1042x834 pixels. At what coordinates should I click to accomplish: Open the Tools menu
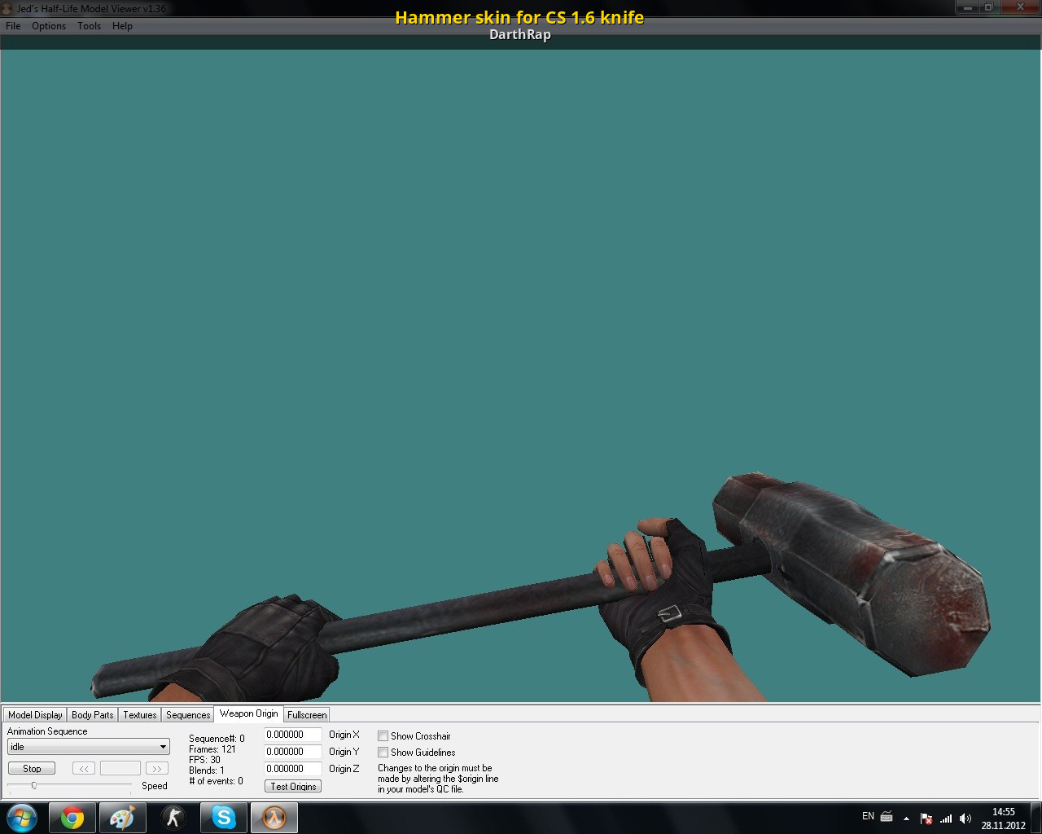(x=89, y=26)
